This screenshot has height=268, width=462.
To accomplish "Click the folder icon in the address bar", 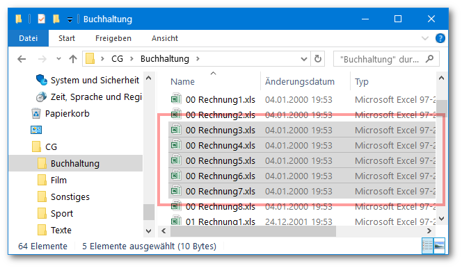I will coord(90,59).
